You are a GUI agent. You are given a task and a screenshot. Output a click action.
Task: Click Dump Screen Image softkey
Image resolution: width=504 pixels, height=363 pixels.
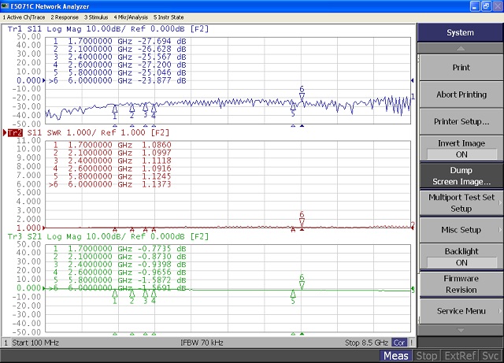pyautogui.click(x=461, y=176)
